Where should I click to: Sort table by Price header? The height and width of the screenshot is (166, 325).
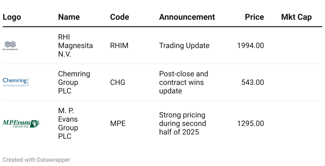(x=254, y=17)
